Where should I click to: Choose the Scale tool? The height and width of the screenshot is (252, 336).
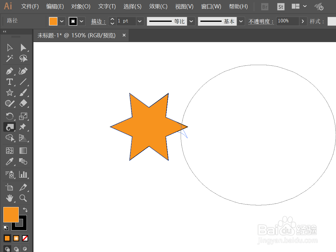click(23, 116)
